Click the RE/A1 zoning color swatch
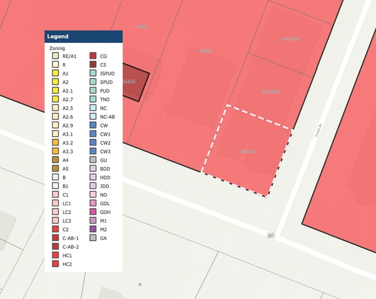The image size is (376, 299). coord(55,56)
